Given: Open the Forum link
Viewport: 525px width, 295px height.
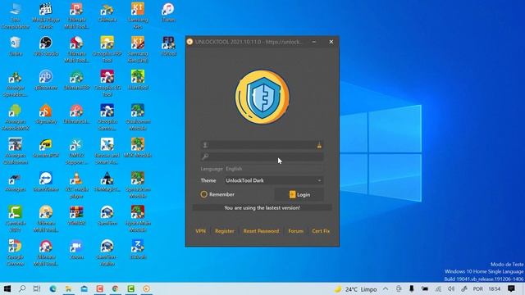Looking at the screenshot, I should tap(295, 231).
